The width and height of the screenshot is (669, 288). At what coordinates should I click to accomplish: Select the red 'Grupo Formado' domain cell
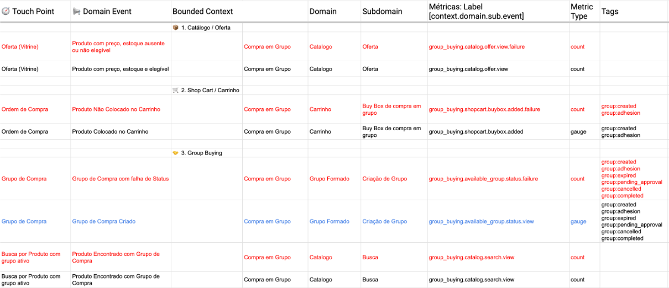[329, 179]
